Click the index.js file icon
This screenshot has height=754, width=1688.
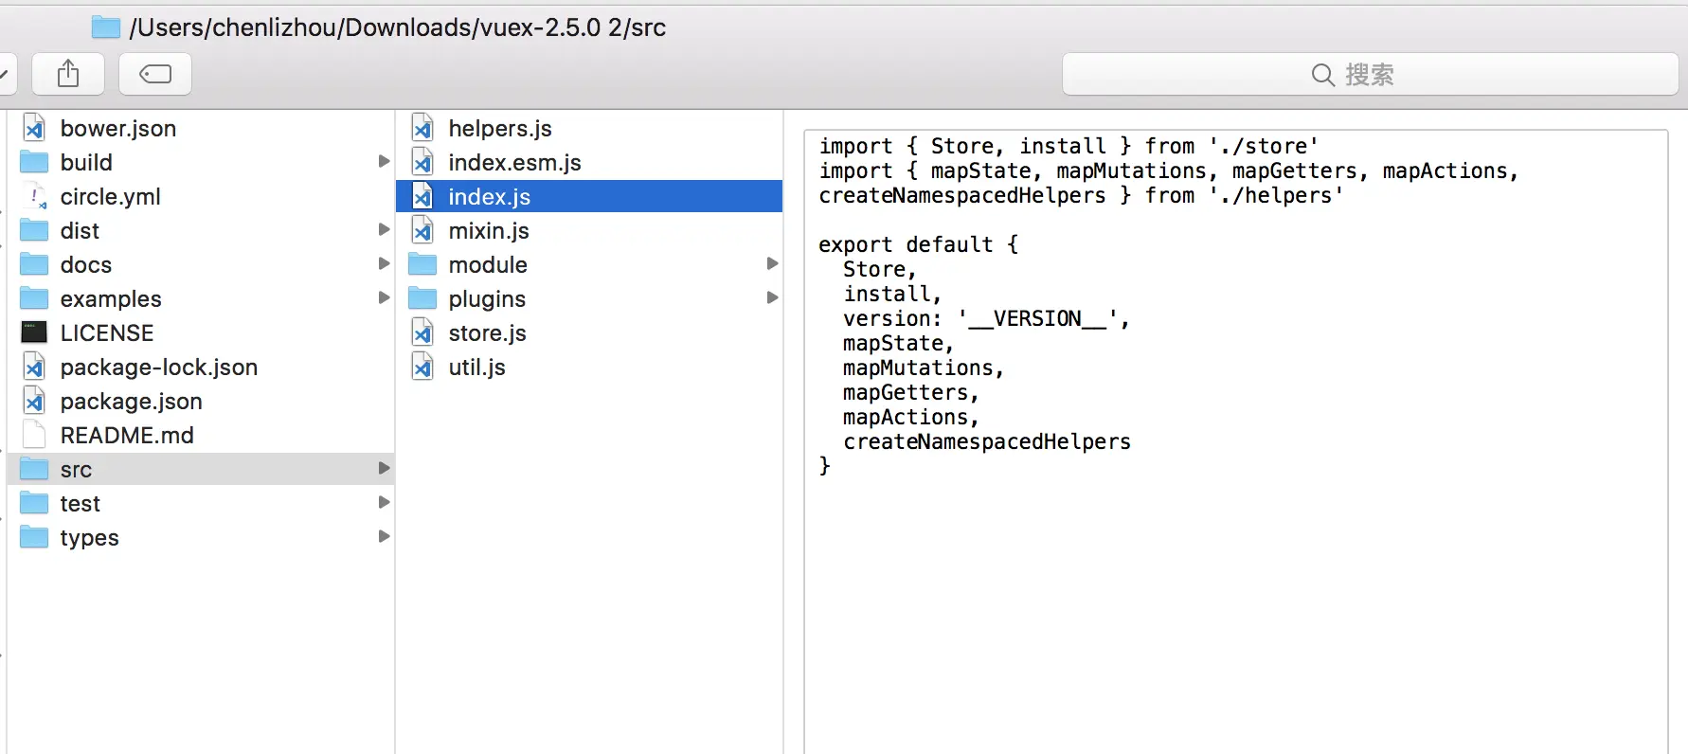422,196
